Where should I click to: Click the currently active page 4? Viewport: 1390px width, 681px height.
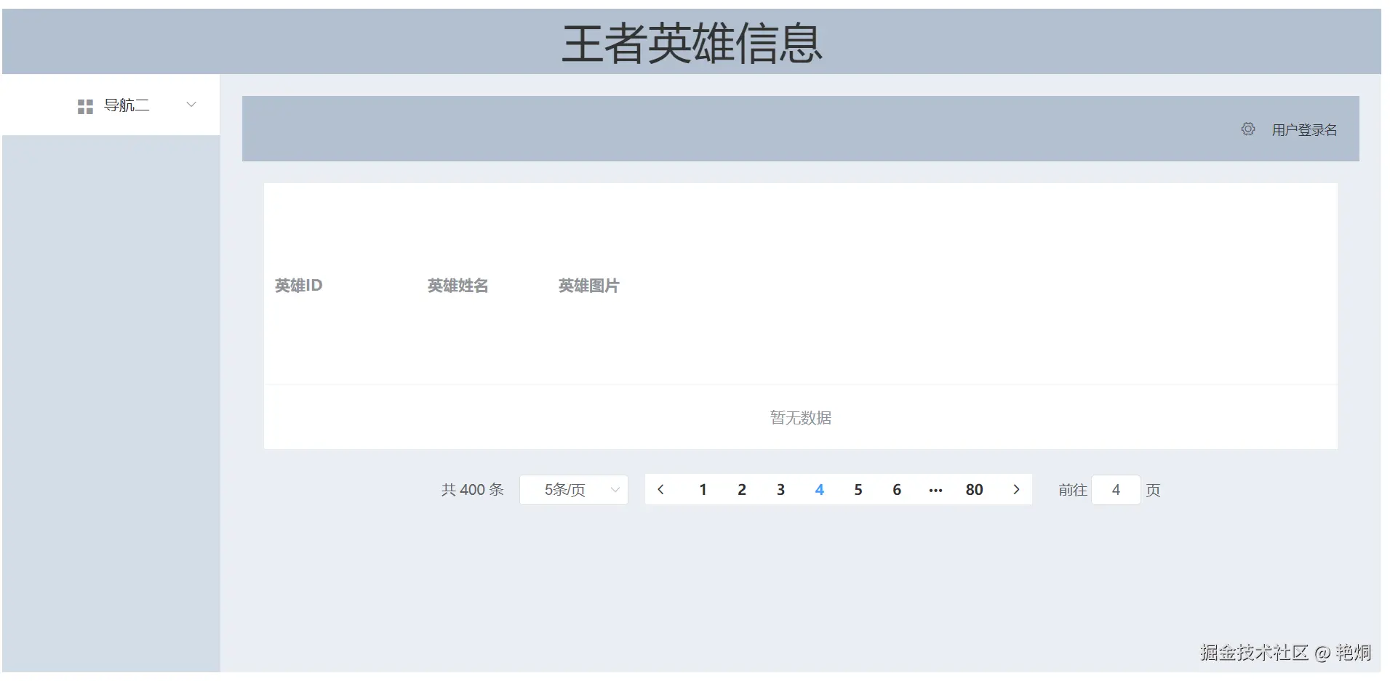820,489
